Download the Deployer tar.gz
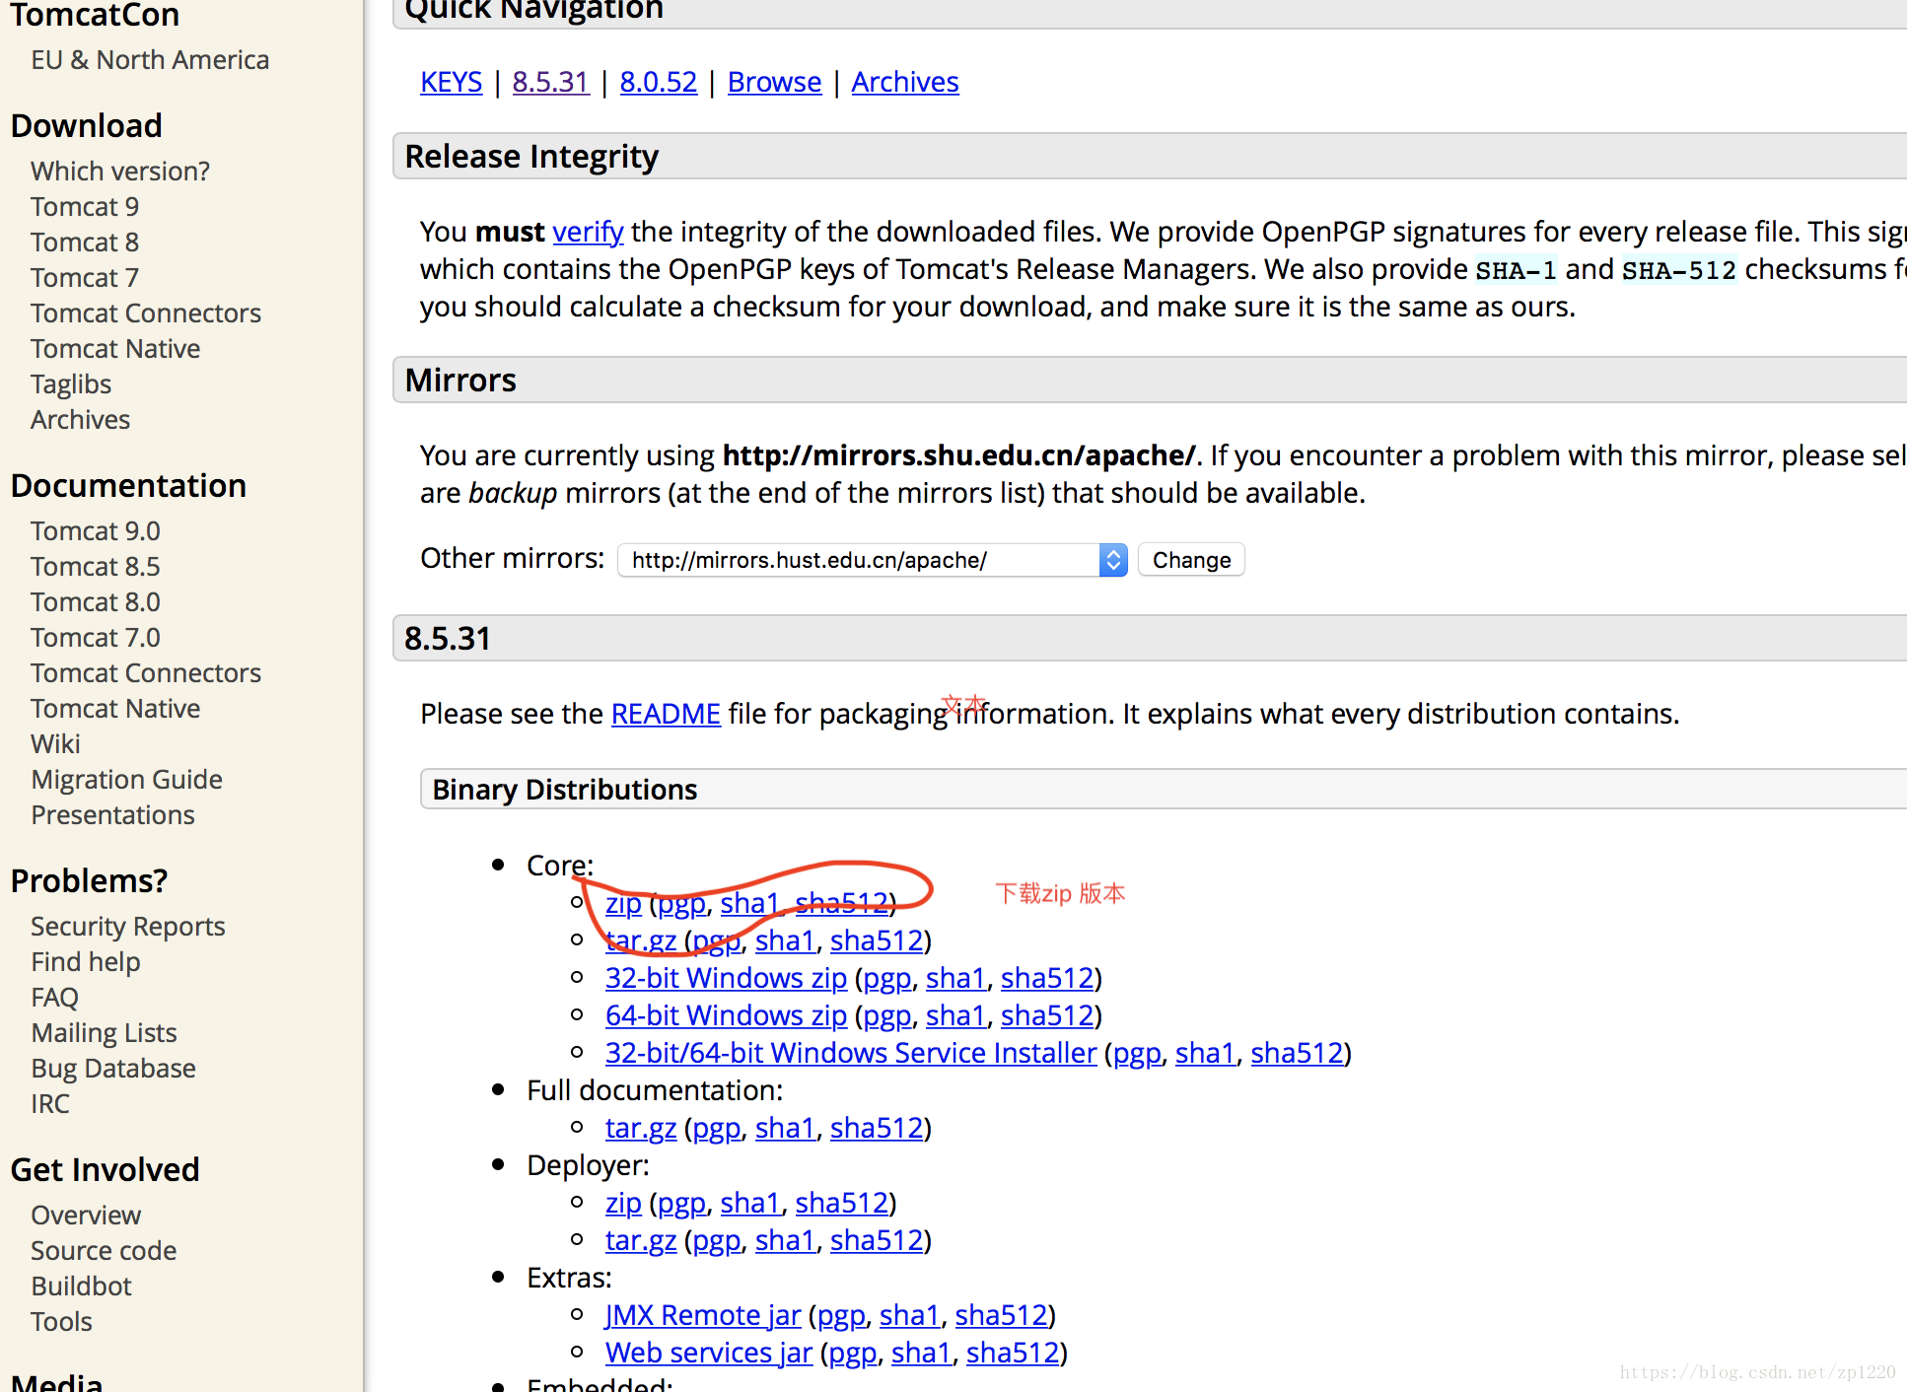 (641, 1240)
